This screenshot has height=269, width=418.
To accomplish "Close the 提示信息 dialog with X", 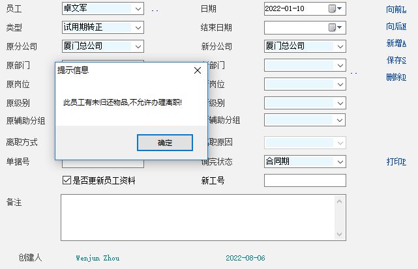I will pyautogui.click(x=198, y=70).
